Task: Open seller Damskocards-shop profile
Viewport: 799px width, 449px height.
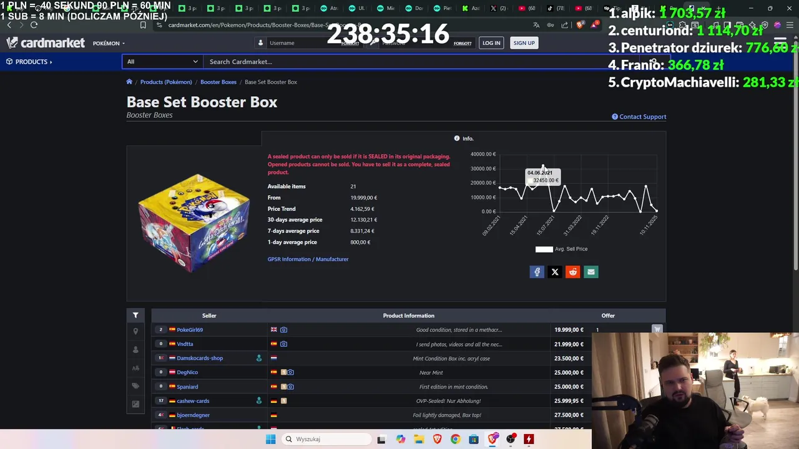Action: (200, 359)
